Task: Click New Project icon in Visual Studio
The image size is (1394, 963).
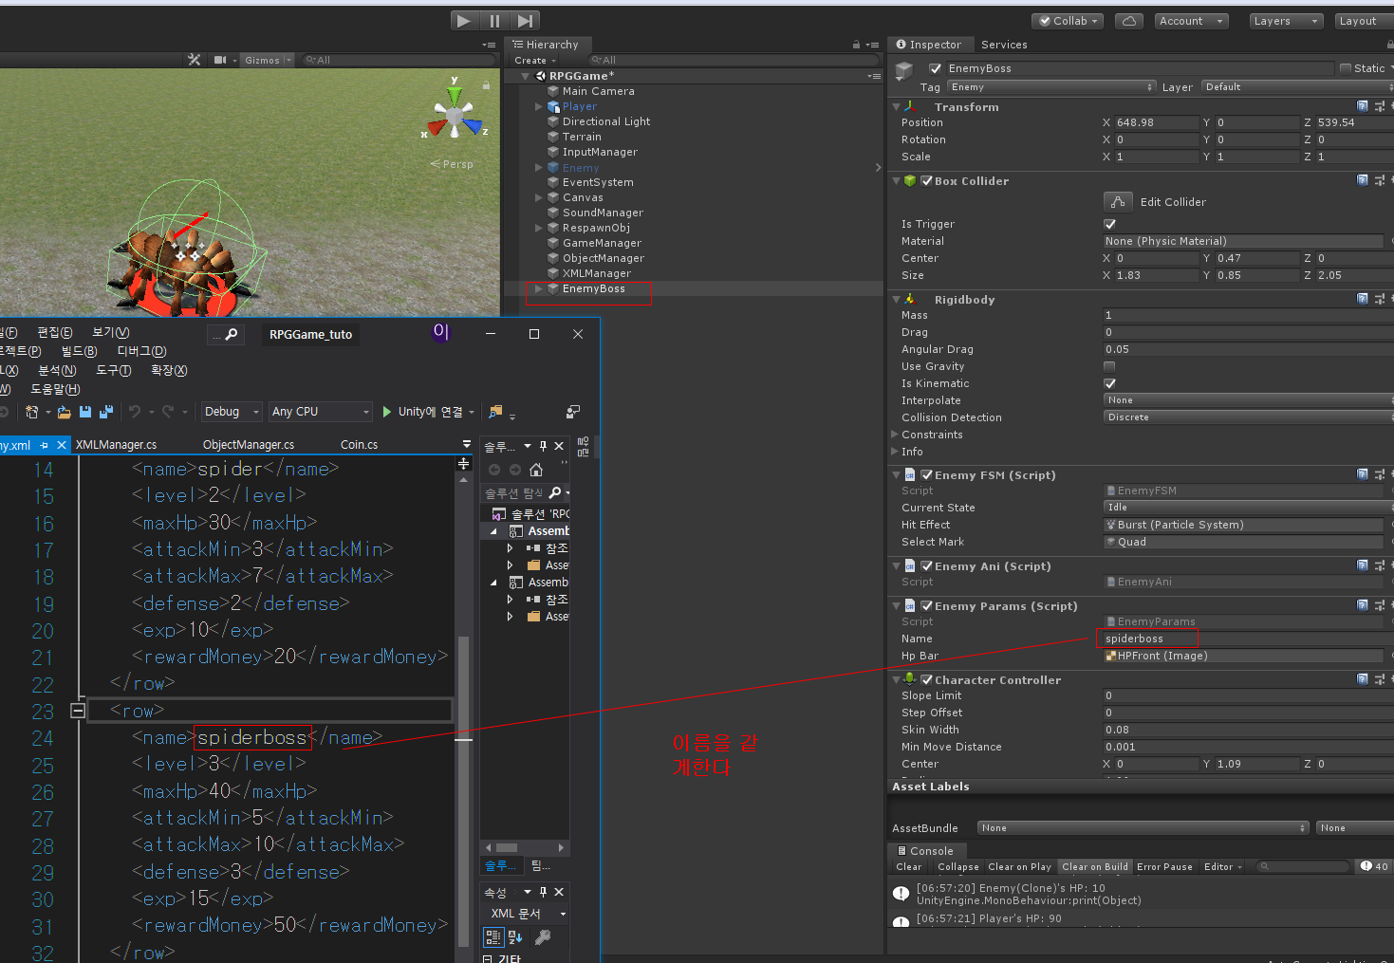Action: 33,412
